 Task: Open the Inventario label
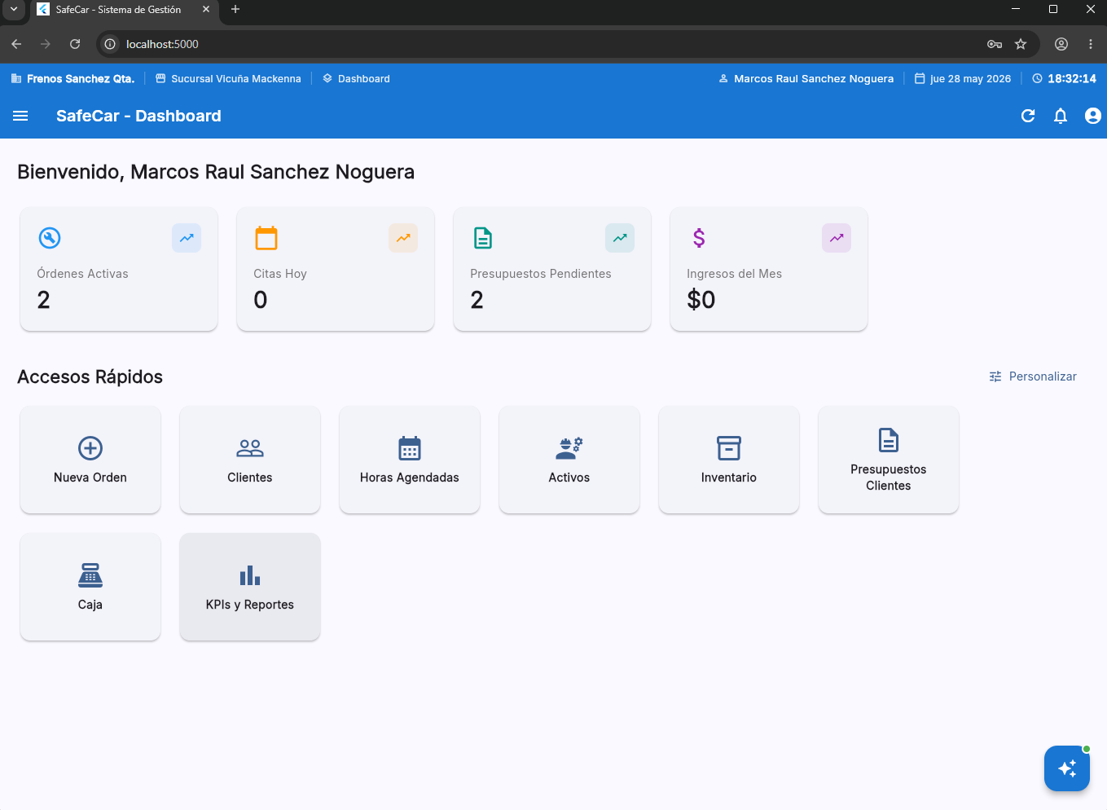click(729, 478)
